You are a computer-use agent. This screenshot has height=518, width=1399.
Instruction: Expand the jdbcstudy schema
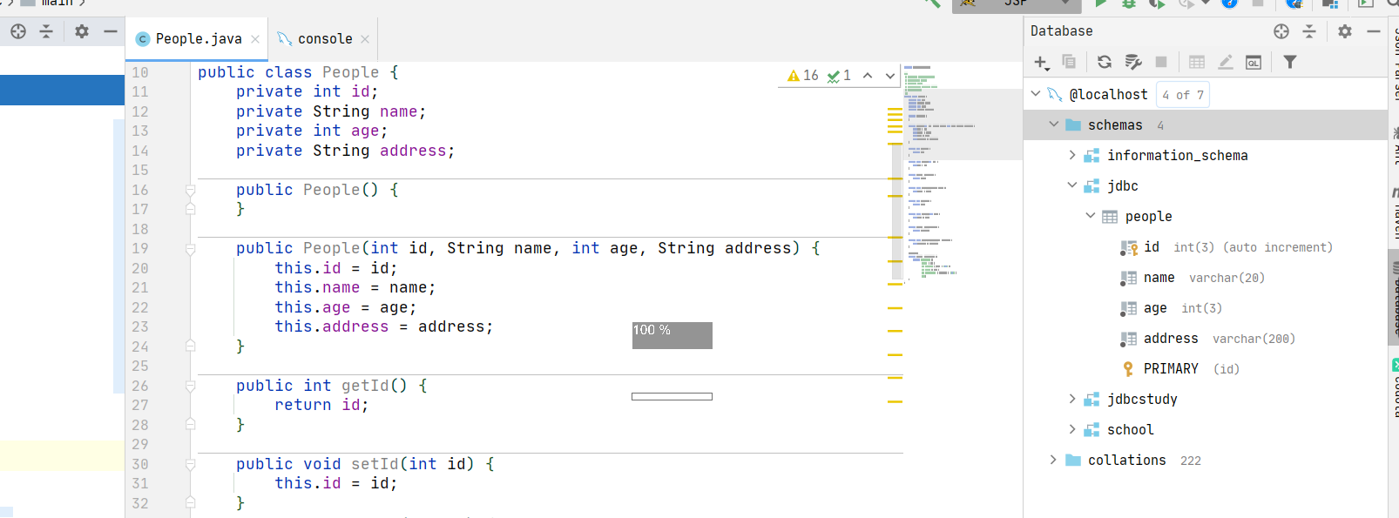(x=1072, y=399)
